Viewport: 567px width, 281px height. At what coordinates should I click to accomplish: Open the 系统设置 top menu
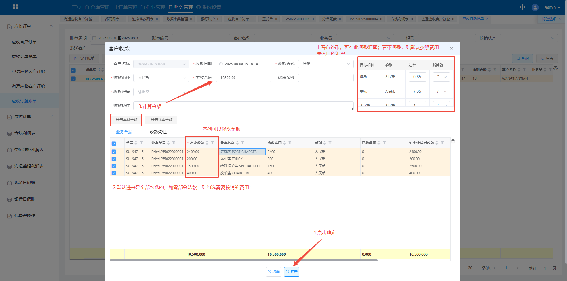208,7
